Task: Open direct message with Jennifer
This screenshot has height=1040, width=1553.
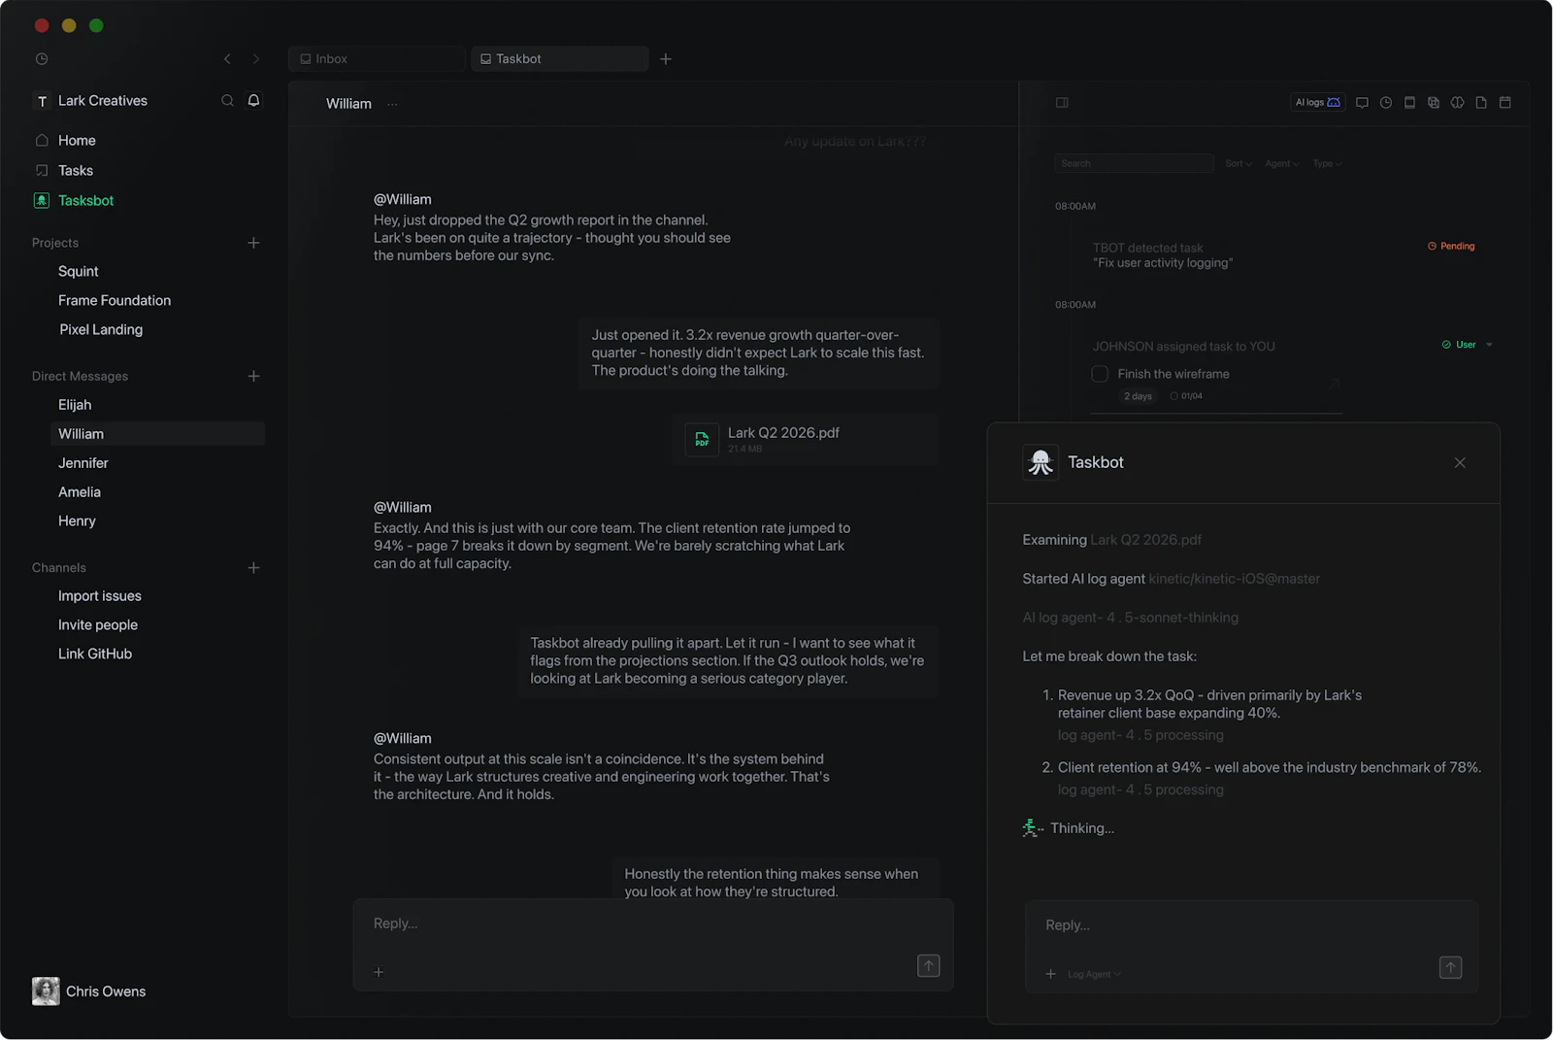Action: tap(83, 463)
